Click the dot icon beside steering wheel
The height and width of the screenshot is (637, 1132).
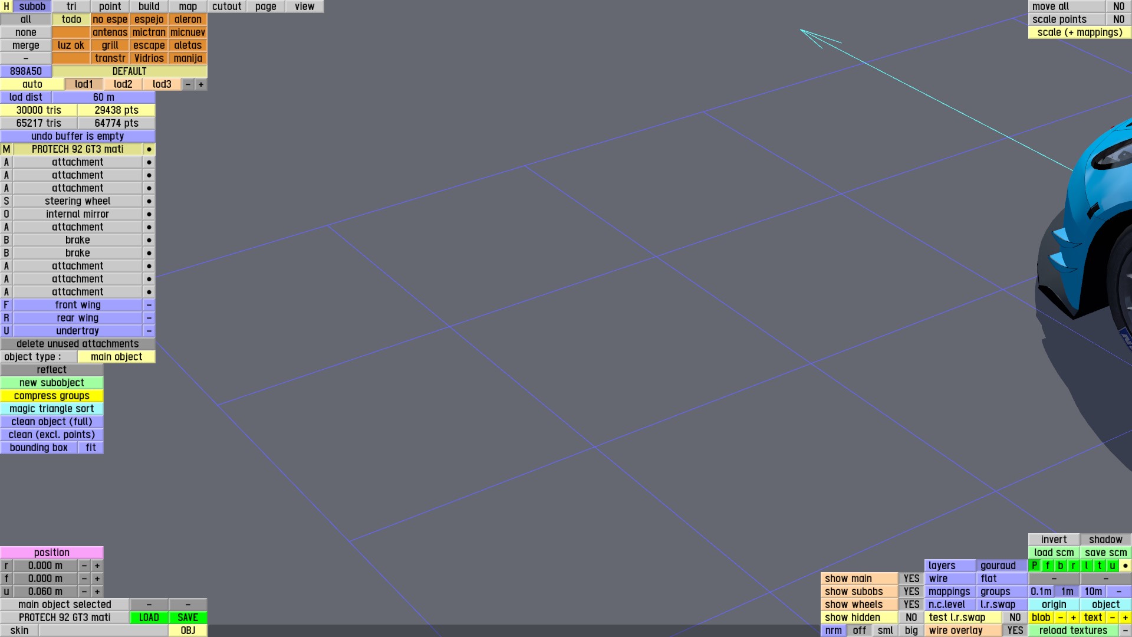point(149,201)
